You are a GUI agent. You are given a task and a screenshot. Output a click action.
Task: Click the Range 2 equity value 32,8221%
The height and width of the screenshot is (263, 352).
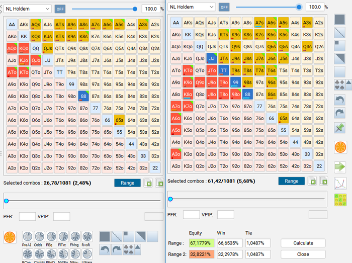pos(202,254)
